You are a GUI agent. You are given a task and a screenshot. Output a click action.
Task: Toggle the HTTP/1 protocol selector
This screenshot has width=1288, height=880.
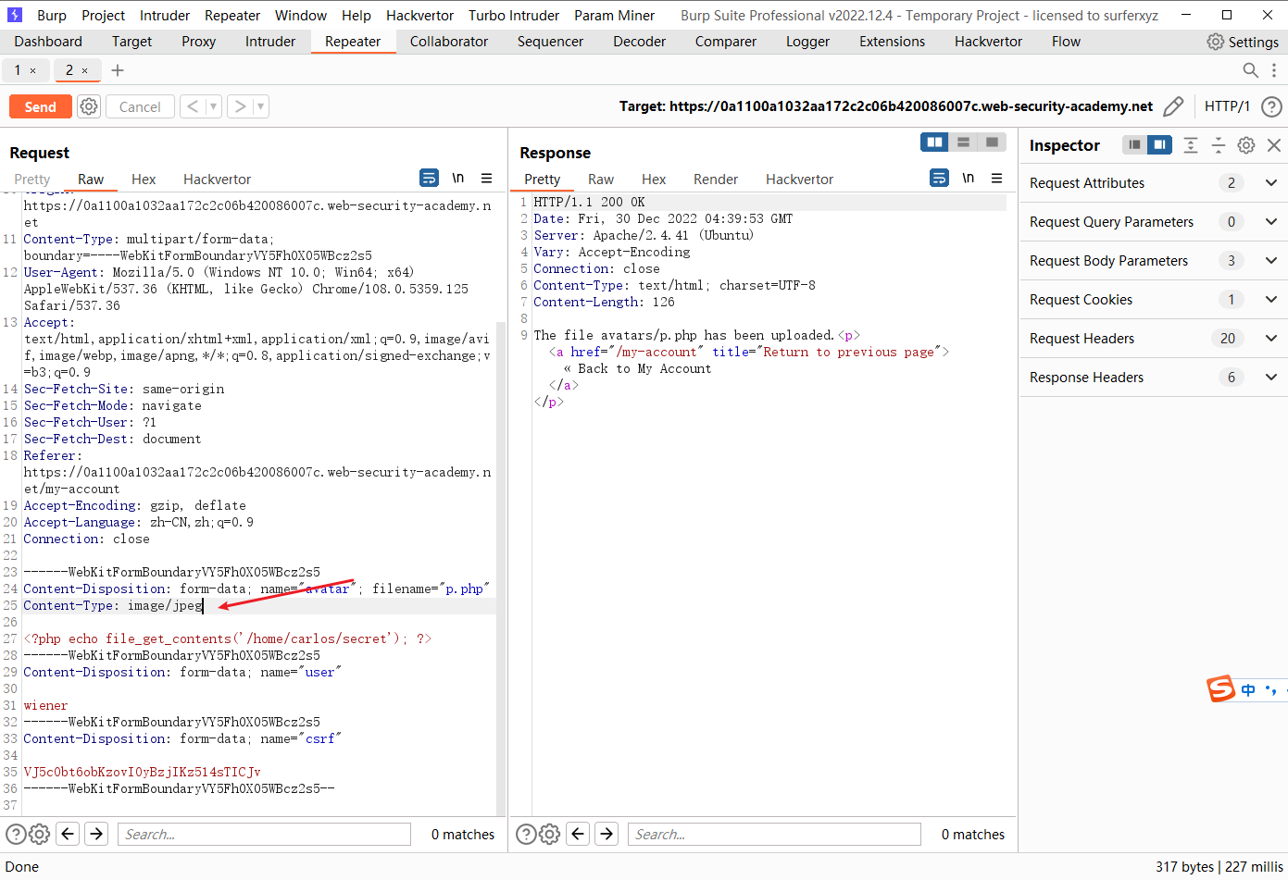tap(1227, 106)
